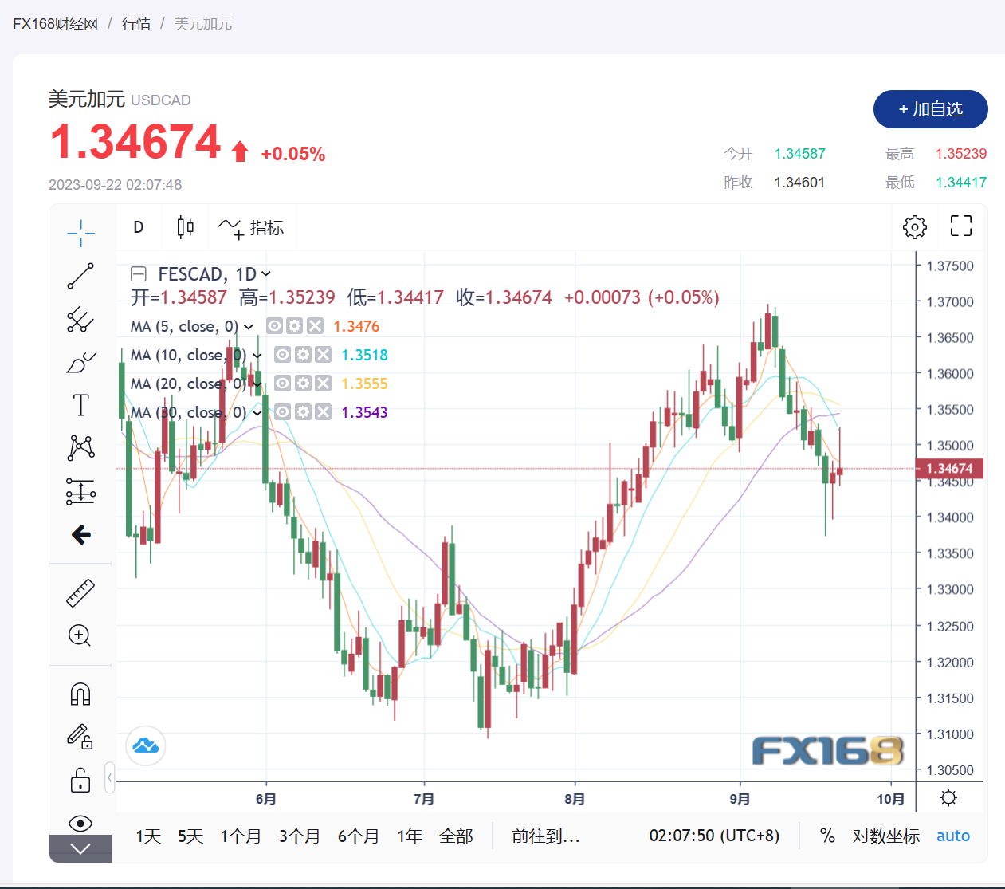Screen dimensions: 1005x889
Task: Select the 1年 time range
Action: (410, 836)
